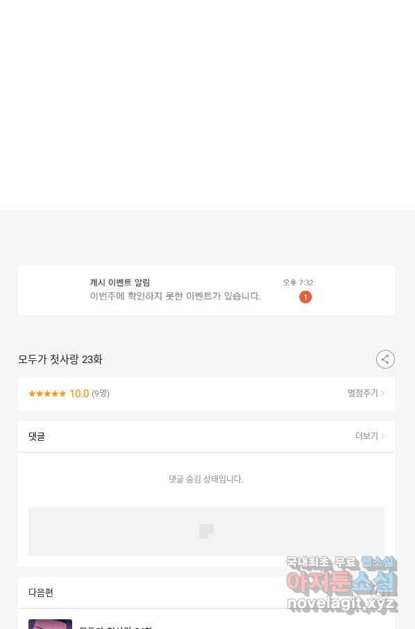Click the unchecked-events notification message text
The width and height of the screenshot is (415, 629).
pos(175,296)
